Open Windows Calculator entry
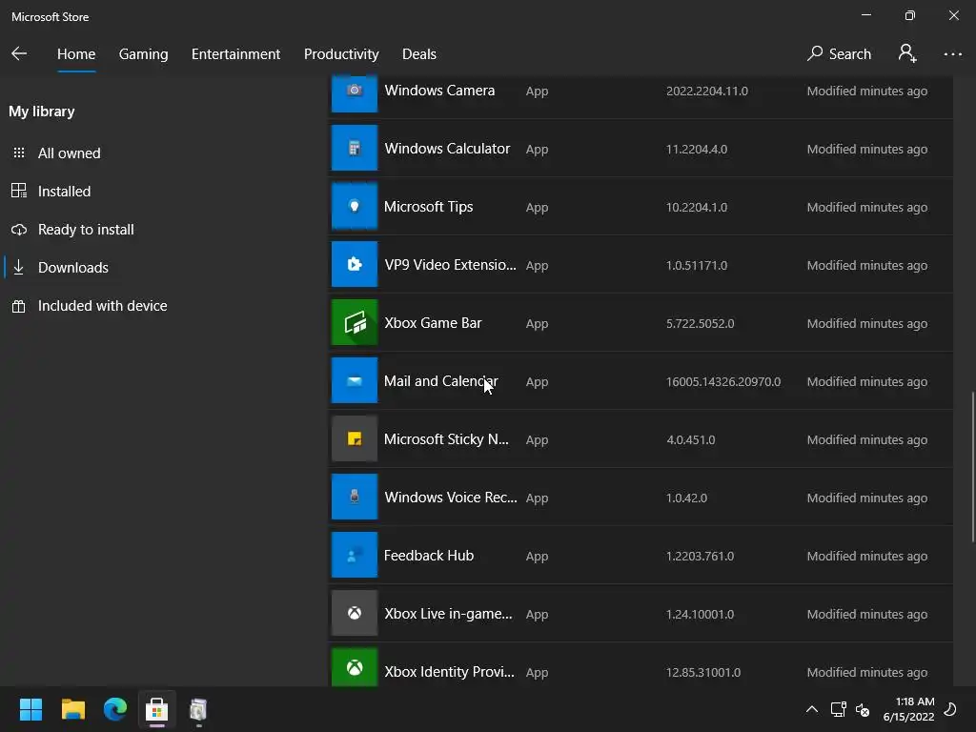 pyautogui.click(x=641, y=148)
